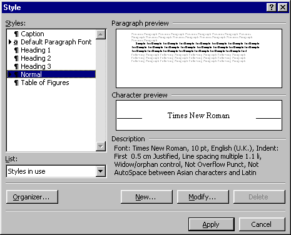Image resolution: width=291 pixels, height=235 pixels.
Task: Click the paragraph icon beside Heading 1
Action: 16,50
